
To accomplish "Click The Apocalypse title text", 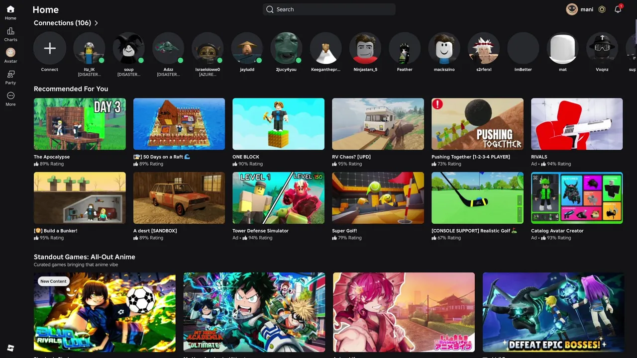I will (52, 157).
